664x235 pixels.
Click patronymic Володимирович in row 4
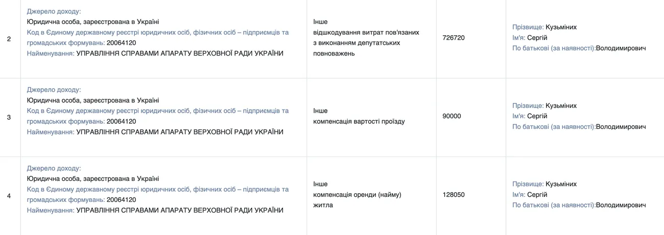pos(621,205)
